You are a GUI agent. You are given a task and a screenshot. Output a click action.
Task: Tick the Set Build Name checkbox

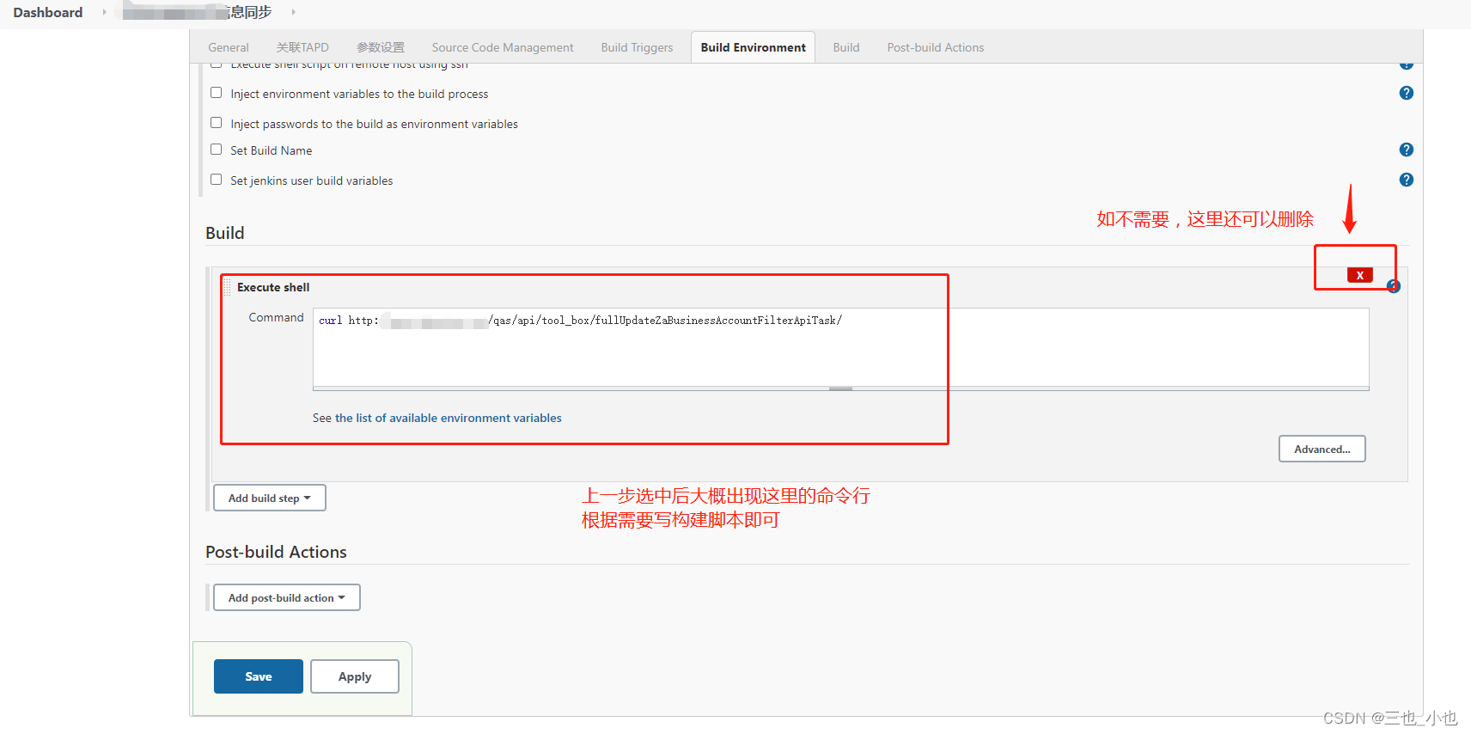[217, 150]
